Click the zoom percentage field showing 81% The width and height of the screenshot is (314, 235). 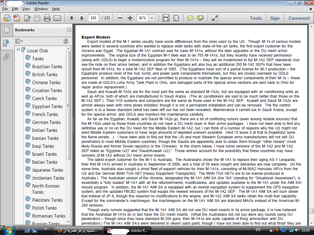pyautogui.click(x=143, y=18)
